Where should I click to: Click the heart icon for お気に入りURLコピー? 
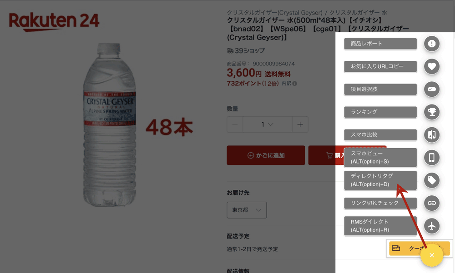(431, 66)
